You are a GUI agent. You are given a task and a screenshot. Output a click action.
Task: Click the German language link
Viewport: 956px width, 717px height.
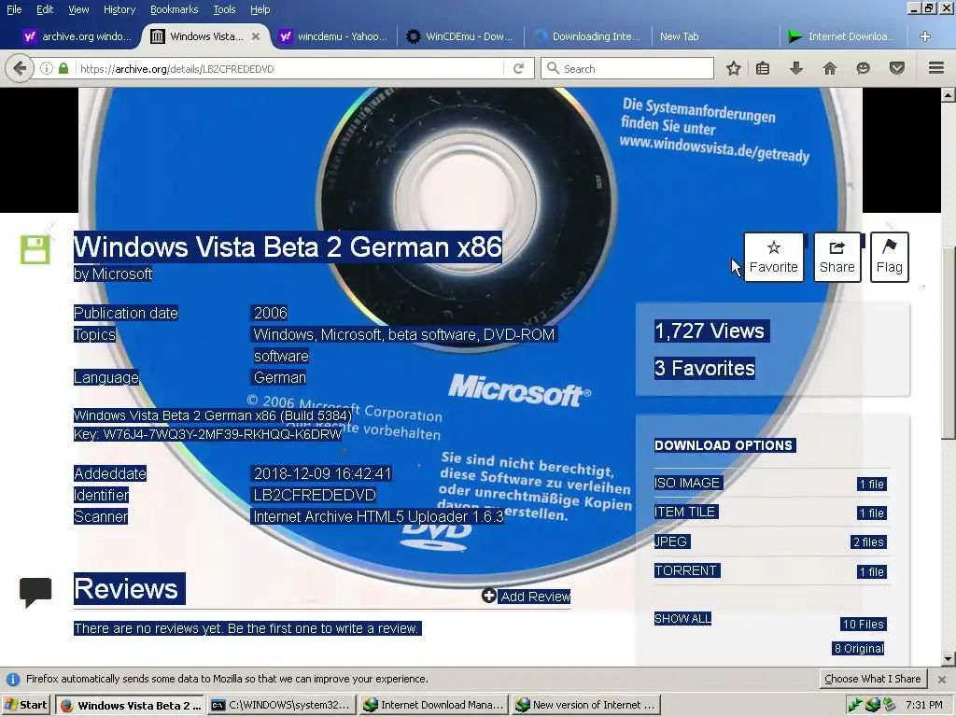[x=280, y=377]
